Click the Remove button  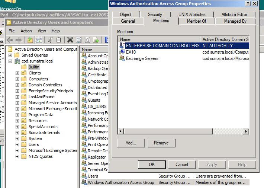[x=161, y=143]
